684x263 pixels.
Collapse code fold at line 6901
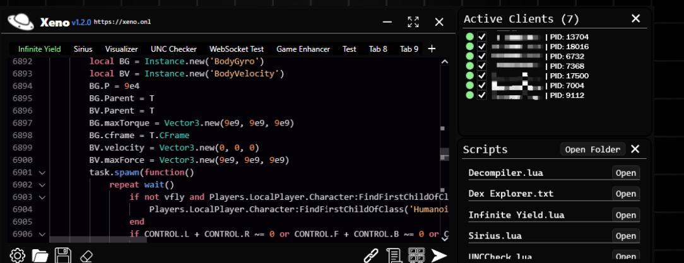point(42,173)
